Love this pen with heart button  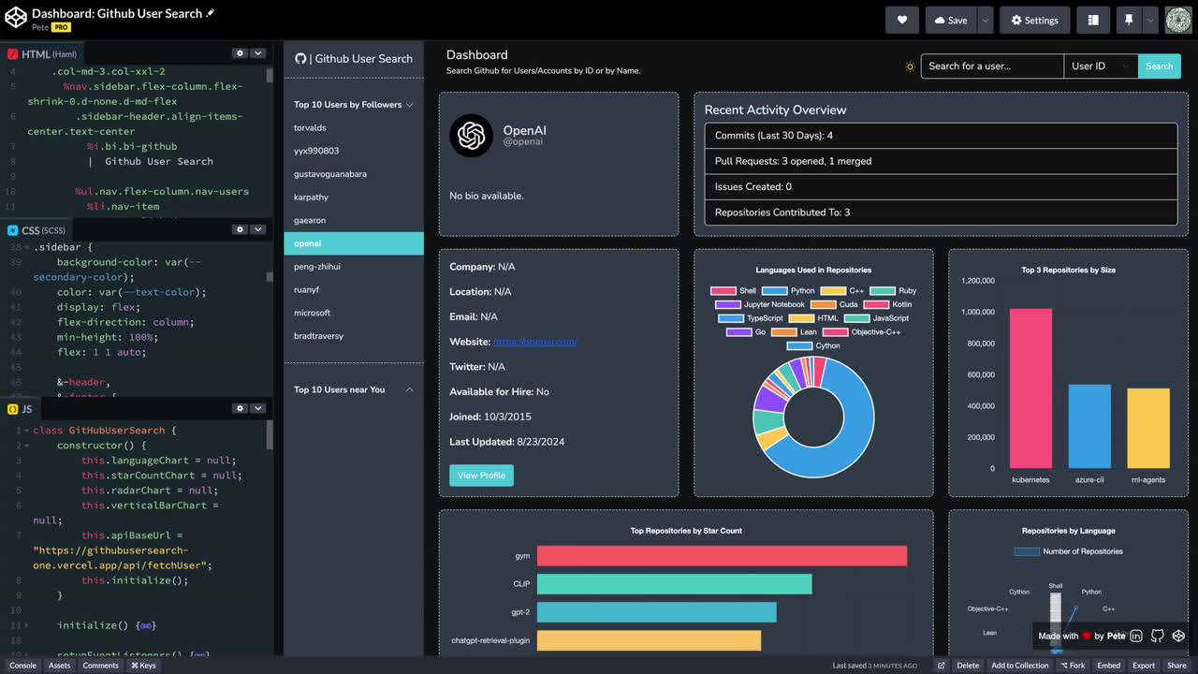[902, 20]
